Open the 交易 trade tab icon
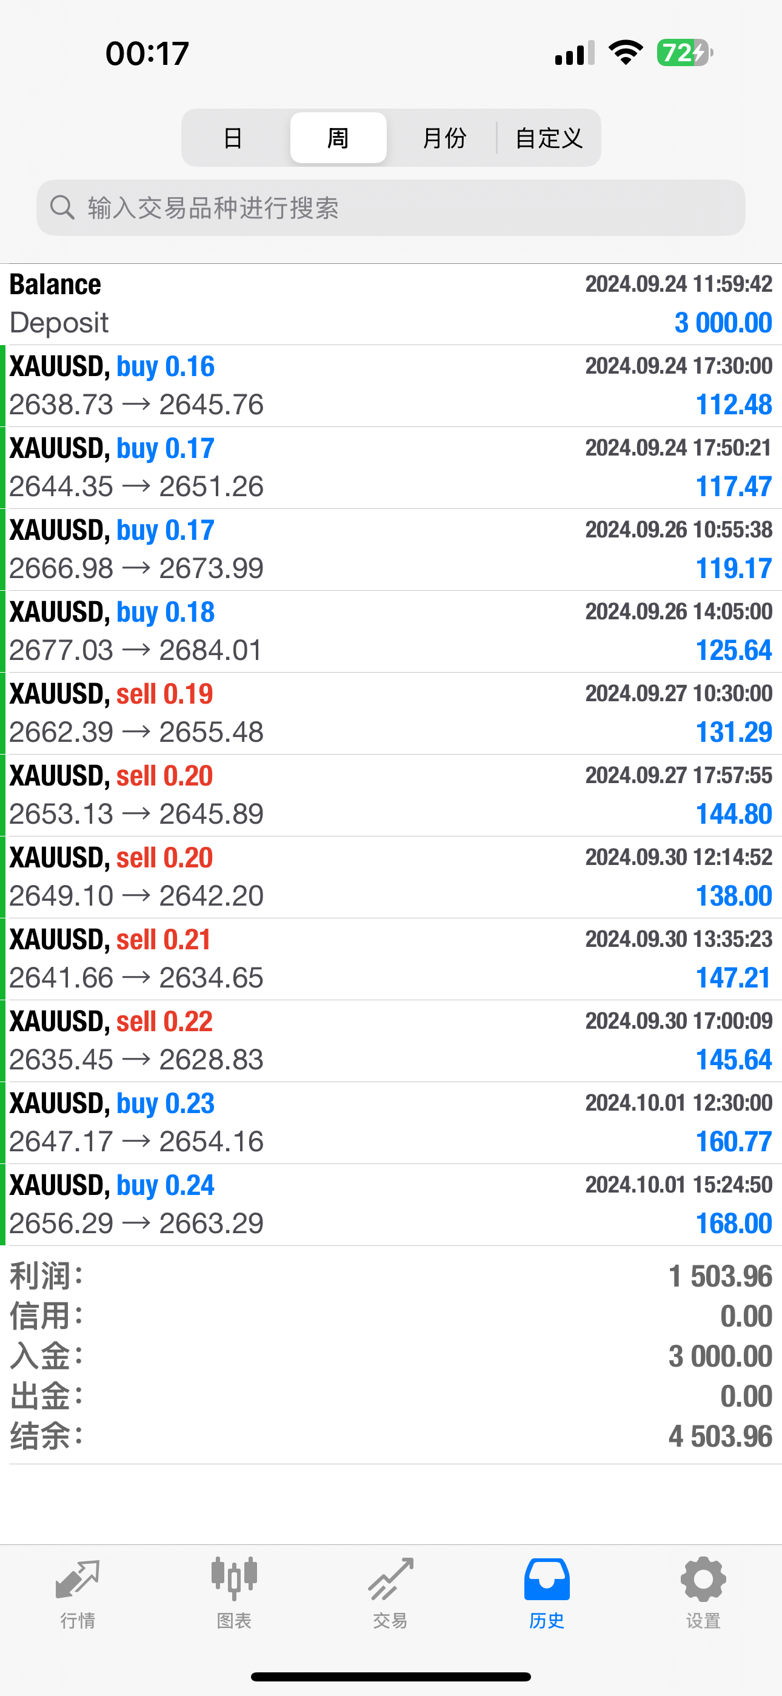The image size is (782, 1696). (390, 1579)
